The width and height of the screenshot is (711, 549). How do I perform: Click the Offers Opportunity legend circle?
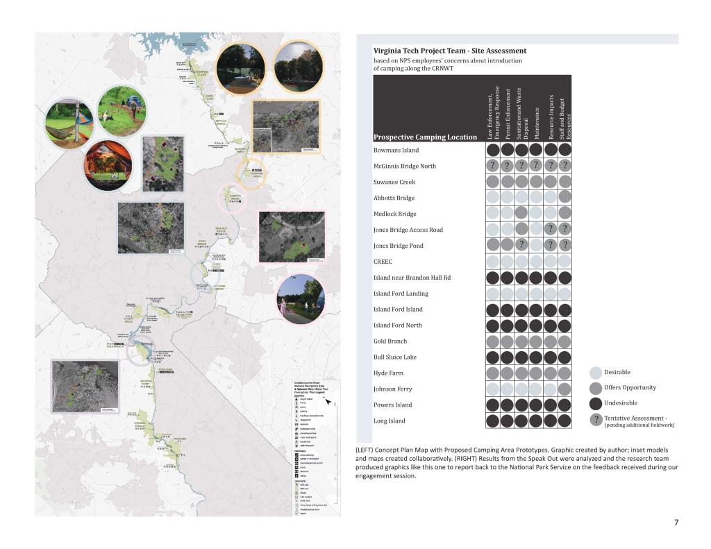[x=596, y=389]
